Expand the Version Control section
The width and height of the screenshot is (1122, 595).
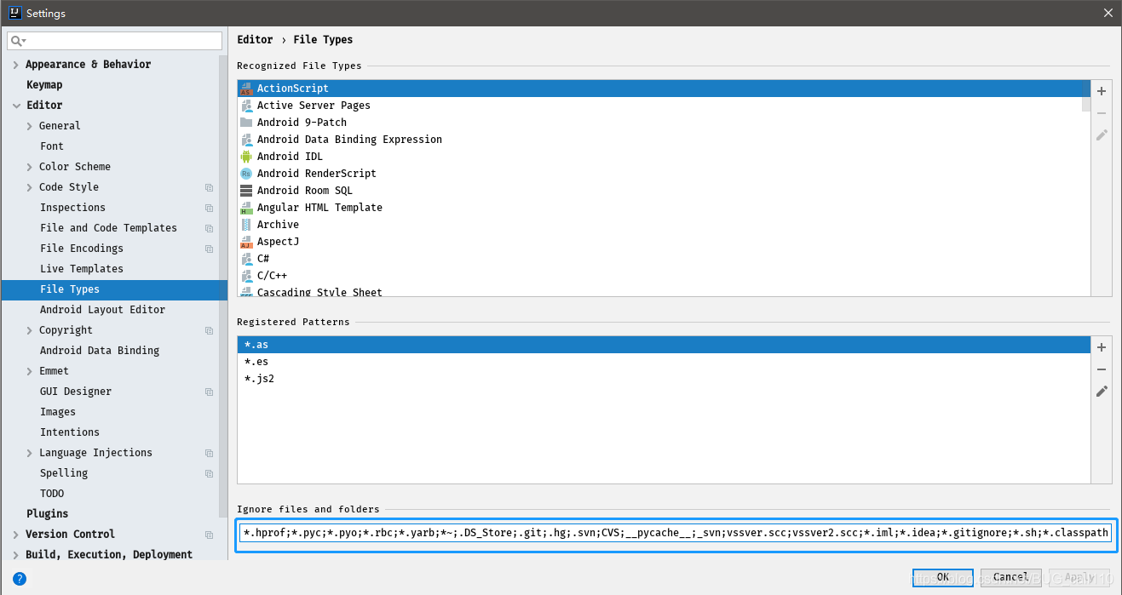tap(15, 534)
